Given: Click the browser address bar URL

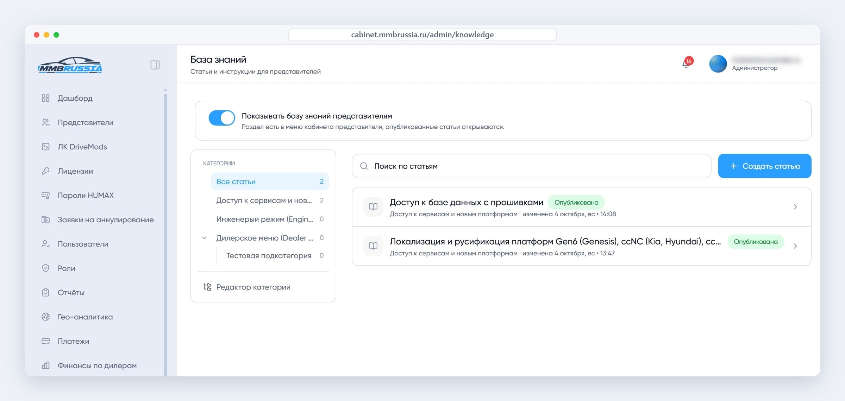Looking at the screenshot, I should tap(422, 34).
